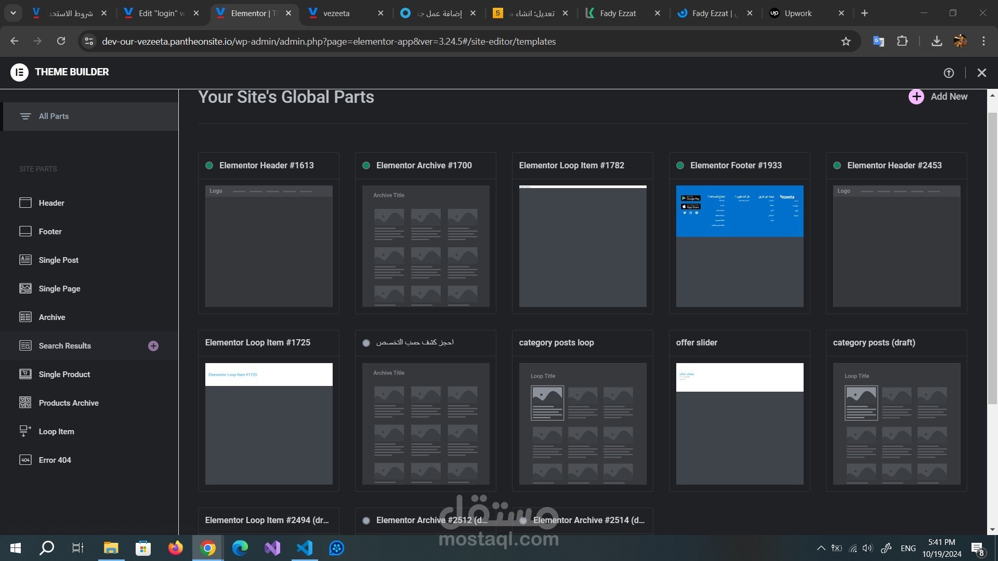Select Loop Item site part

pyautogui.click(x=56, y=432)
